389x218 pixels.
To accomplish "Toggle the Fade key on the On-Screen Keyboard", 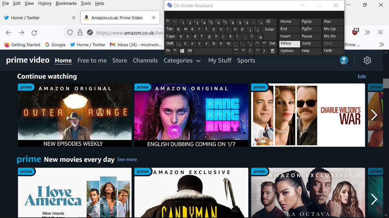I will pos(333,51).
